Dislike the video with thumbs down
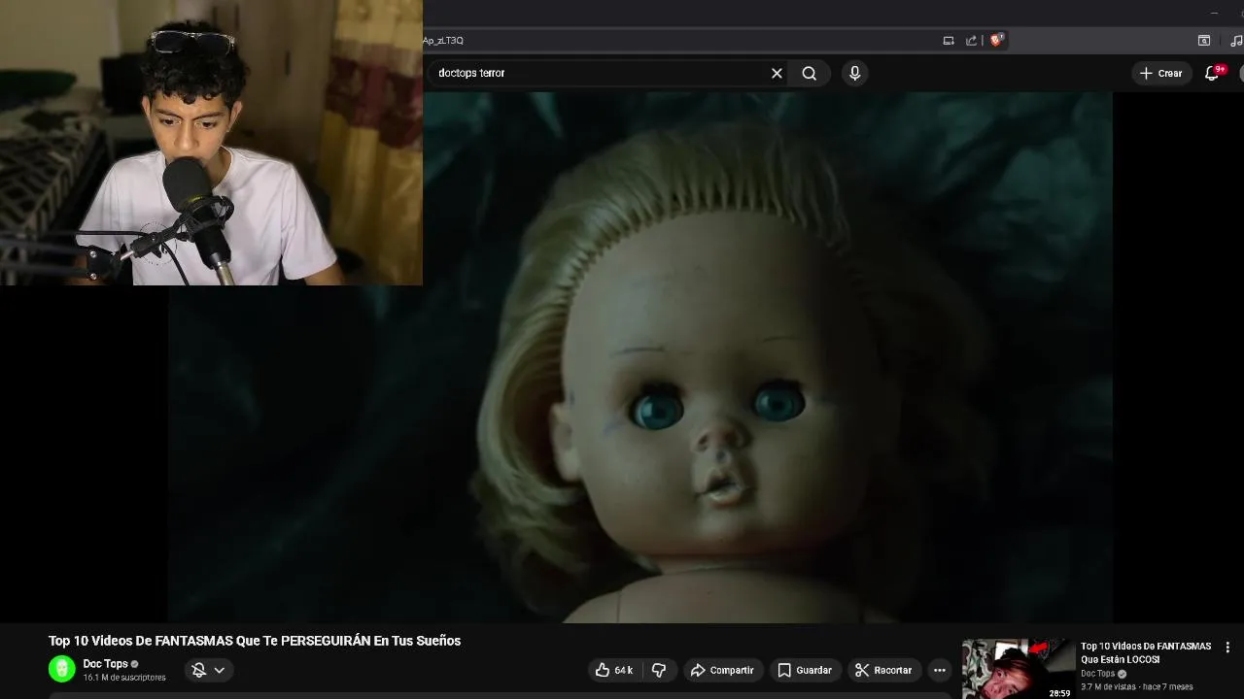This screenshot has width=1244, height=699. (659, 670)
